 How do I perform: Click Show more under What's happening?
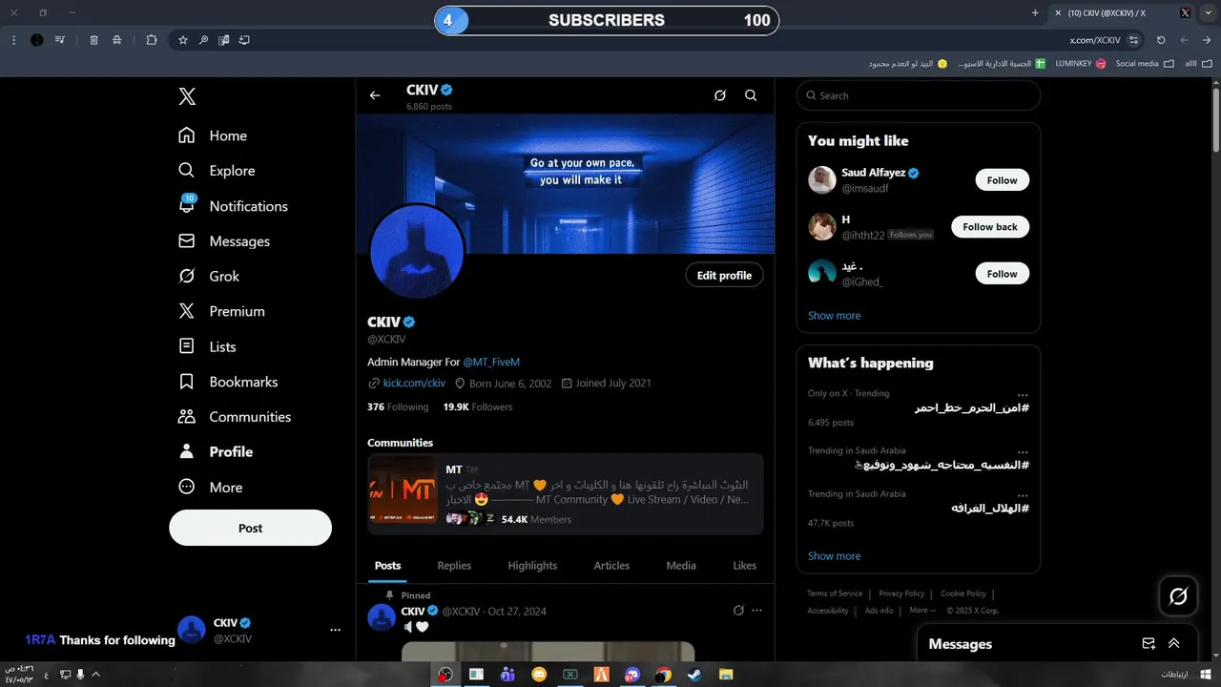835,556
